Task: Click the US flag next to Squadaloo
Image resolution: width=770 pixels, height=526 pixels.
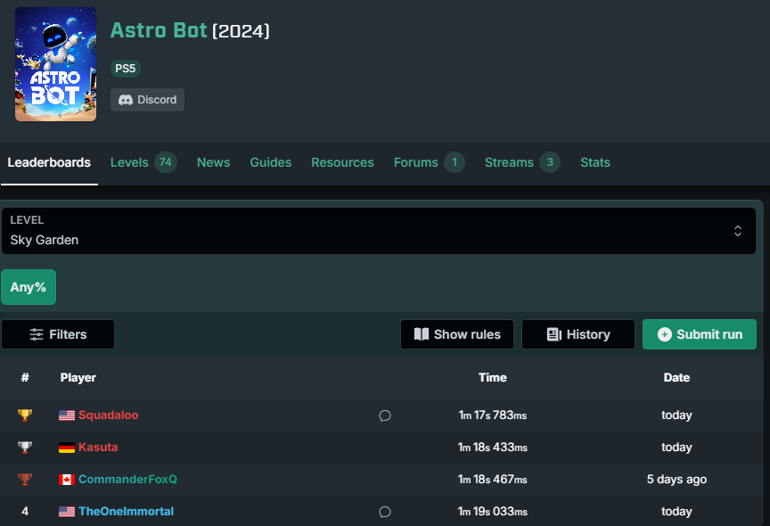Action: click(x=67, y=415)
